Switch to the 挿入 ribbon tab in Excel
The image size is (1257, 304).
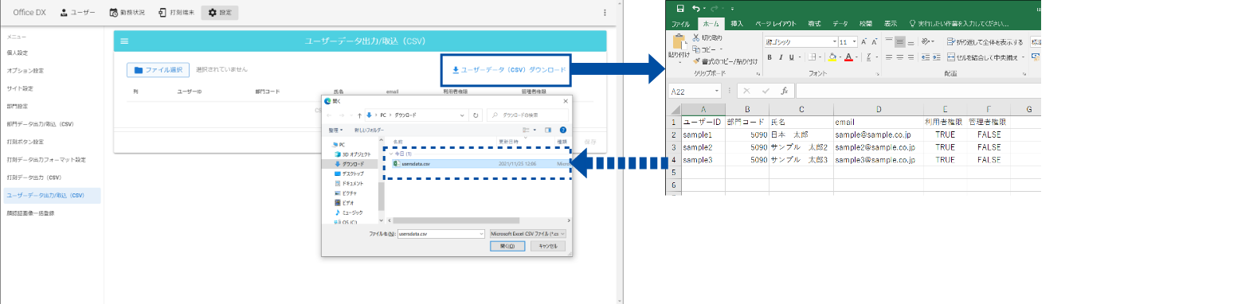(737, 24)
